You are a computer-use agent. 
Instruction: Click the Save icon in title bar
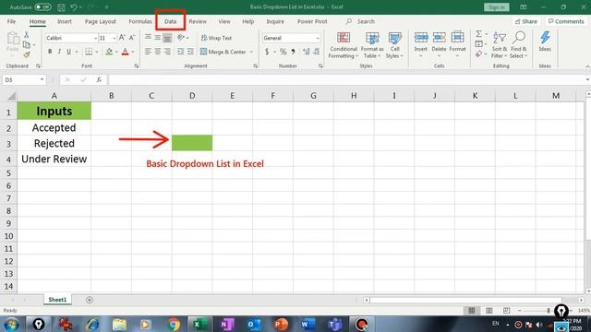(61, 7)
